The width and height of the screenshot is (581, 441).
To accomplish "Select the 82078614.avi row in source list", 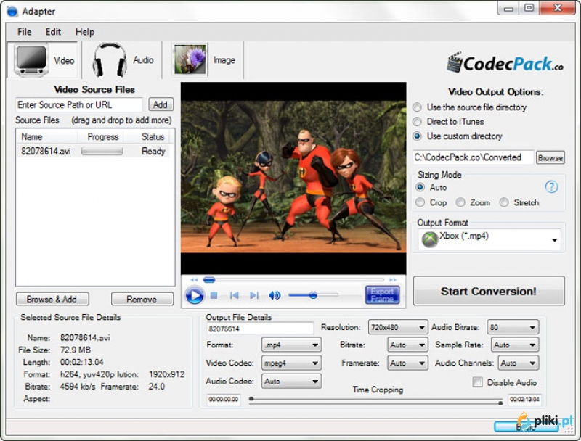I will 93,151.
